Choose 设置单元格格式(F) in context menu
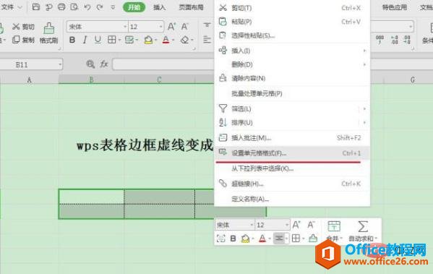Viewport: 433px width, 274px height. point(292,153)
